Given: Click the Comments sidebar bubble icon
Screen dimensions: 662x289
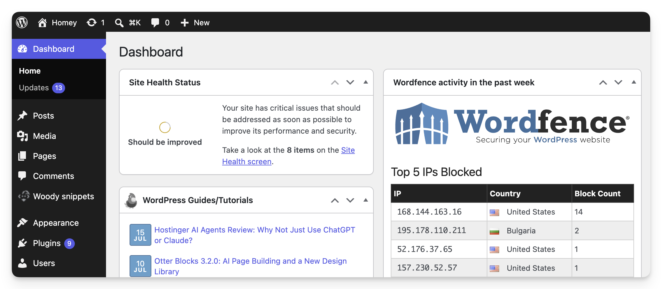Looking at the screenshot, I should [x=22, y=176].
